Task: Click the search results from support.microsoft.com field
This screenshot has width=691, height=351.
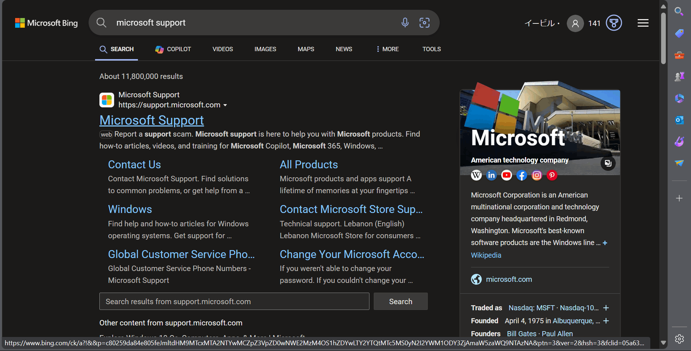Action: click(x=234, y=301)
